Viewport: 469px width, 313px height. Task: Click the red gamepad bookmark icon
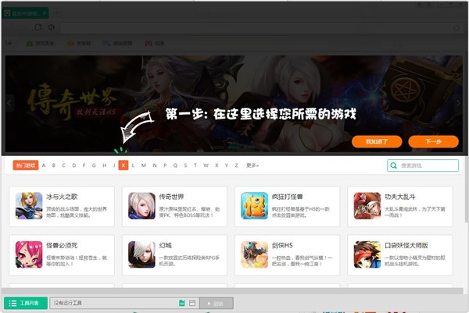click(149, 44)
